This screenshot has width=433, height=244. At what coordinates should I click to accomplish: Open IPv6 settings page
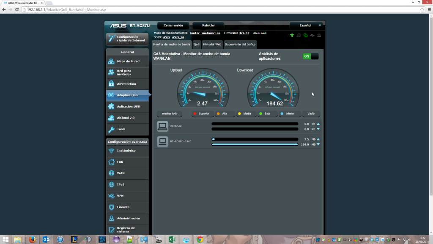click(127, 185)
